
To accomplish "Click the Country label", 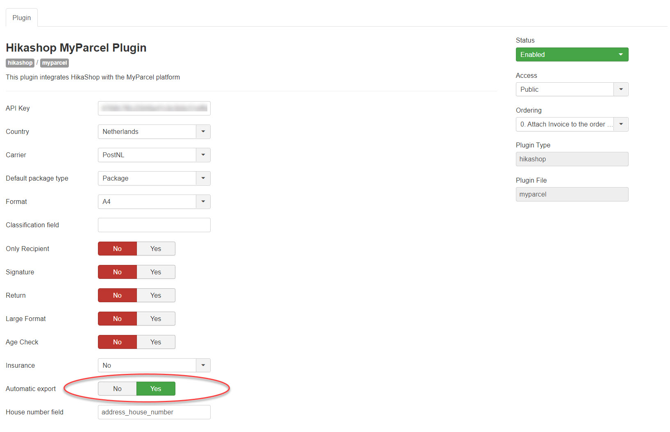I will coord(17,131).
